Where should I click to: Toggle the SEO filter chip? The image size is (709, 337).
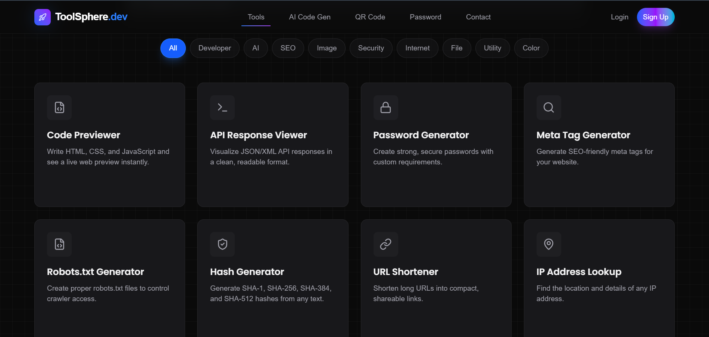coord(288,48)
